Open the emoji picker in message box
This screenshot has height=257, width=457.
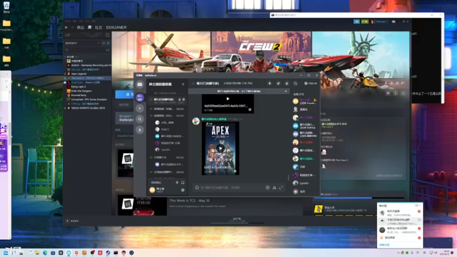197,188
